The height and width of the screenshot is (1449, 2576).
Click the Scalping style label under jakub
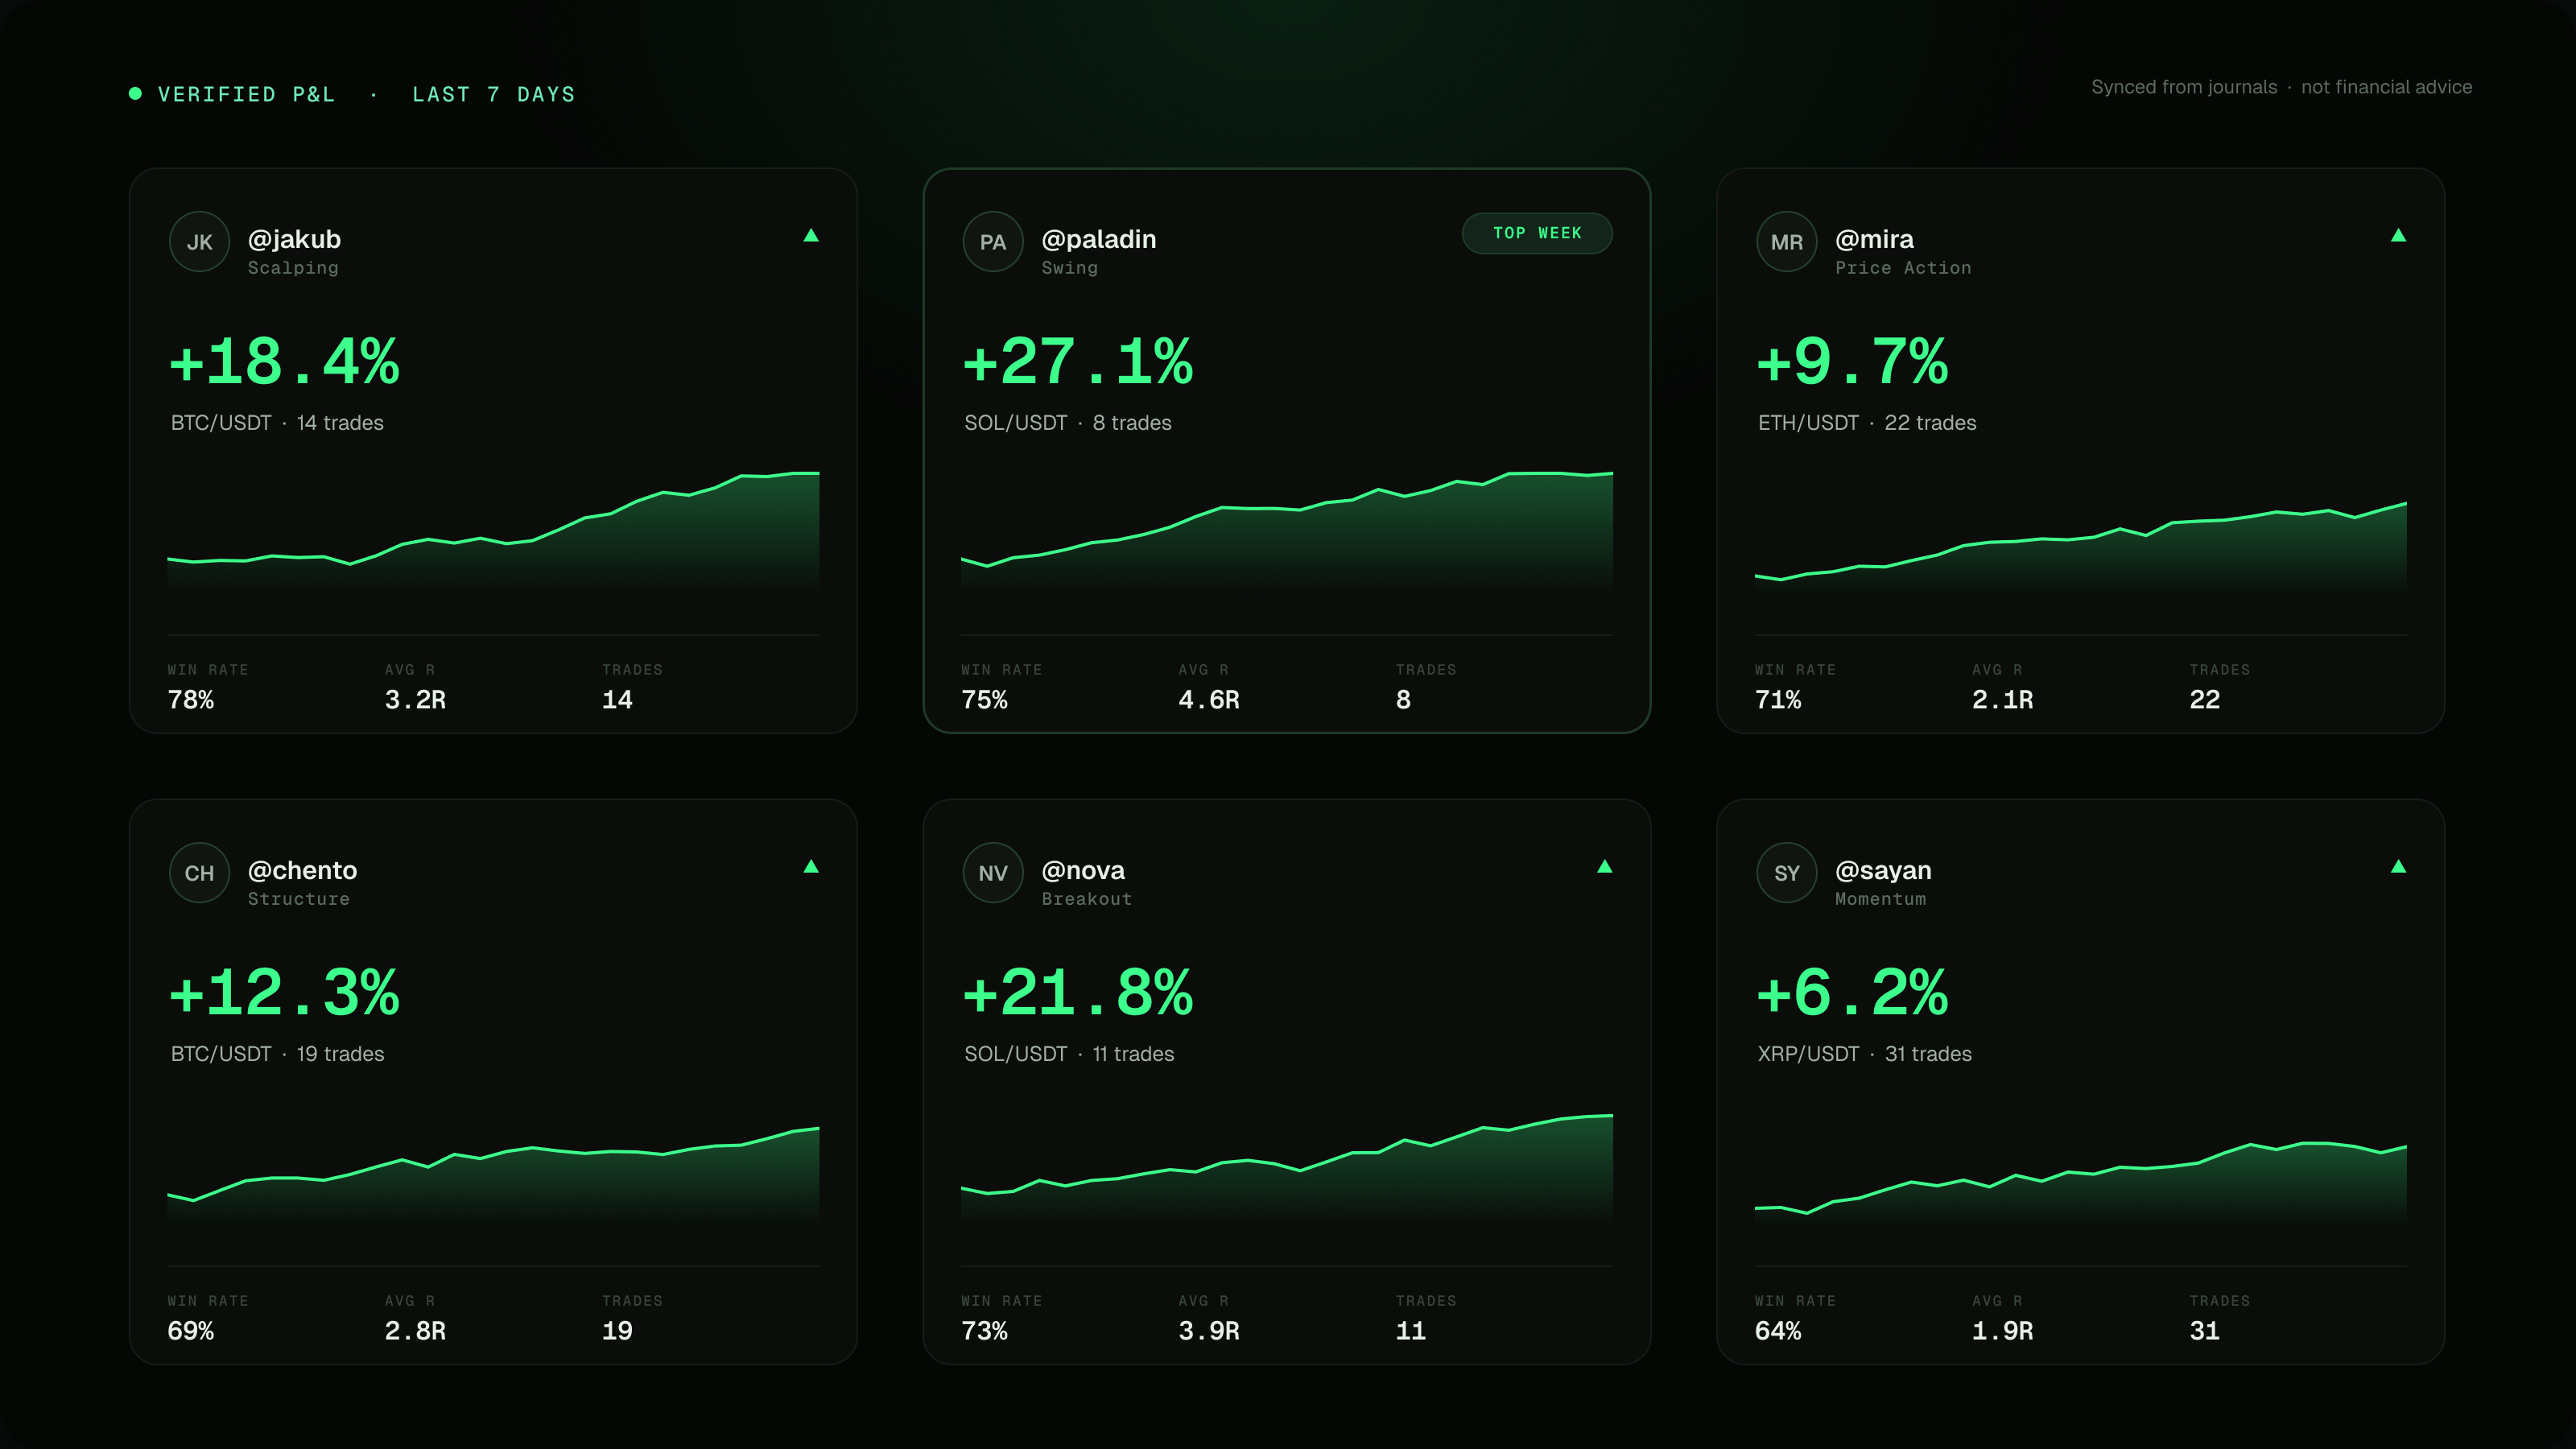[293, 268]
